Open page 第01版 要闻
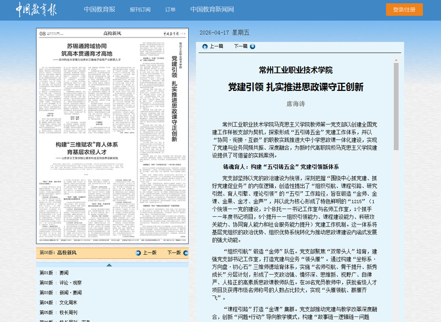This screenshot has height=322, width=441. coord(54,273)
